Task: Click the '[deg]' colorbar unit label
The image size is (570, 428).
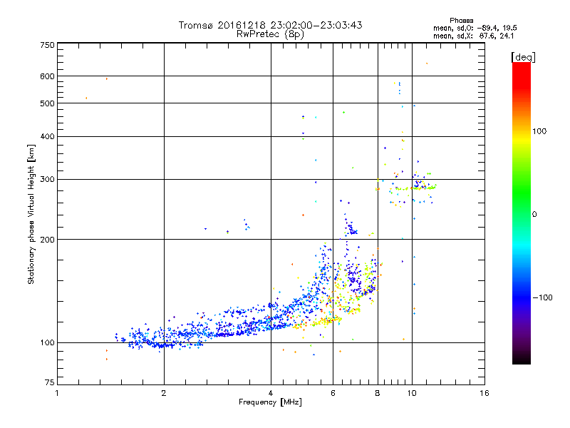Action: [x=523, y=57]
